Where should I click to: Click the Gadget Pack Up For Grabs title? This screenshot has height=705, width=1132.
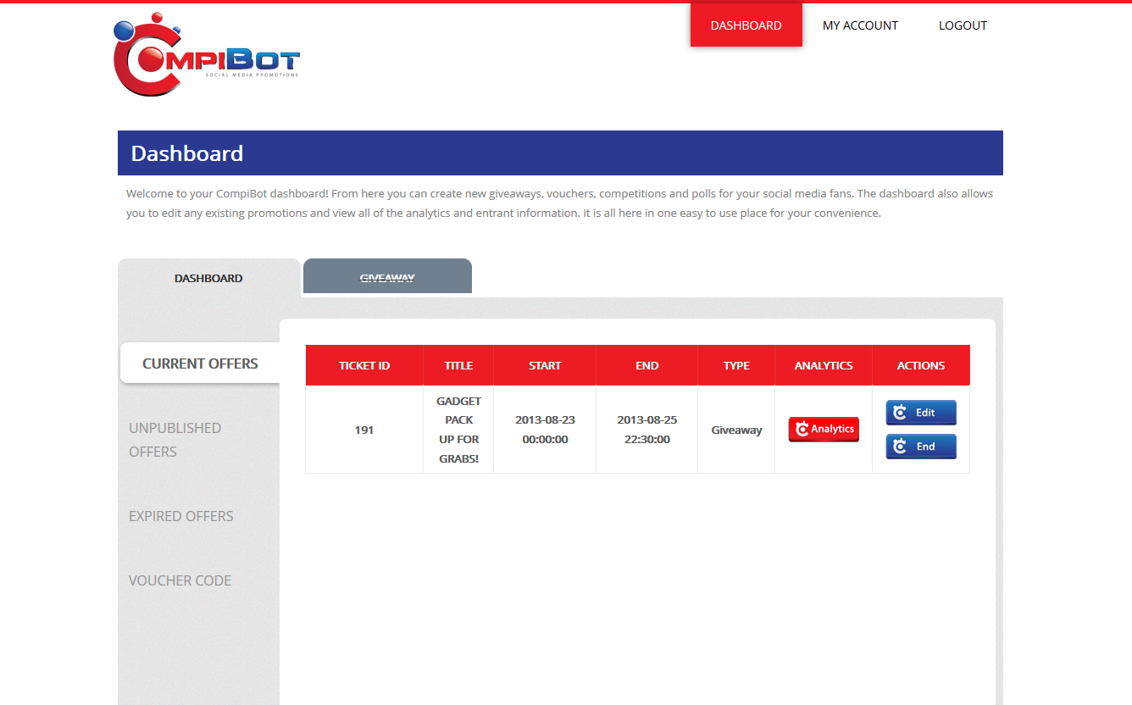pos(458,430)
